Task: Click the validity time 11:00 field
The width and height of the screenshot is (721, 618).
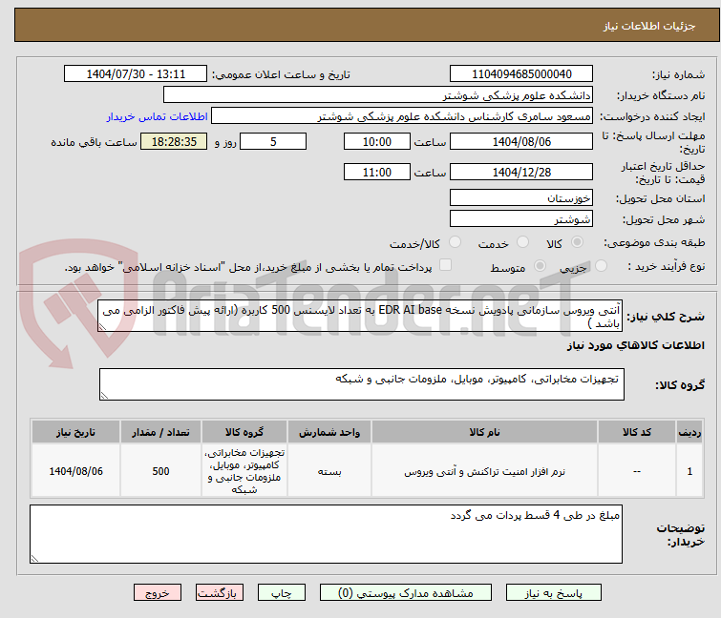Action: (x=377, y=173)
